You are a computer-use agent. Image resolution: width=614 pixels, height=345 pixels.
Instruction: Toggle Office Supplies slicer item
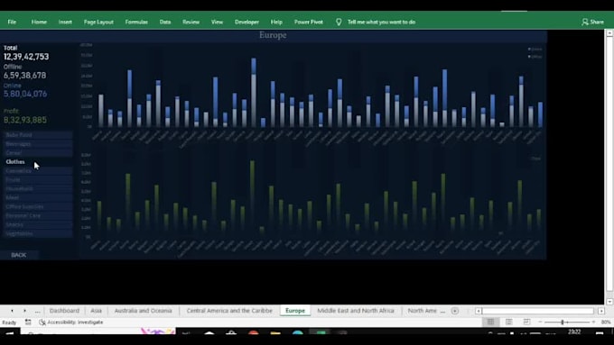(x=38, y=206)
